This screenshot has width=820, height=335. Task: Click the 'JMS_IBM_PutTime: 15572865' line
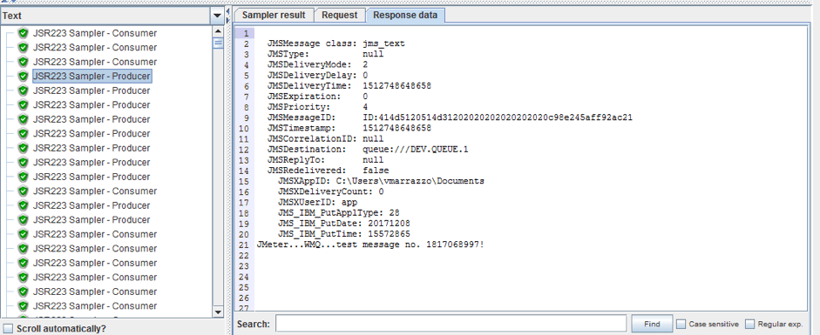pyautogui.click(x=343, y=234)
